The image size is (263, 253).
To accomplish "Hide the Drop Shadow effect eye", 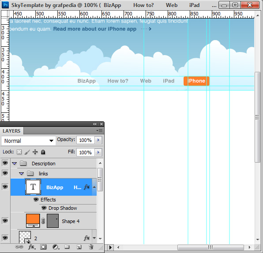I will [44, 208].
